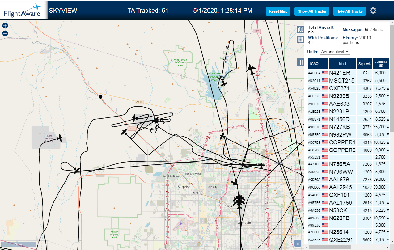
Task: Select the COPPER1 aircraft row
Action: coord(349,142)
